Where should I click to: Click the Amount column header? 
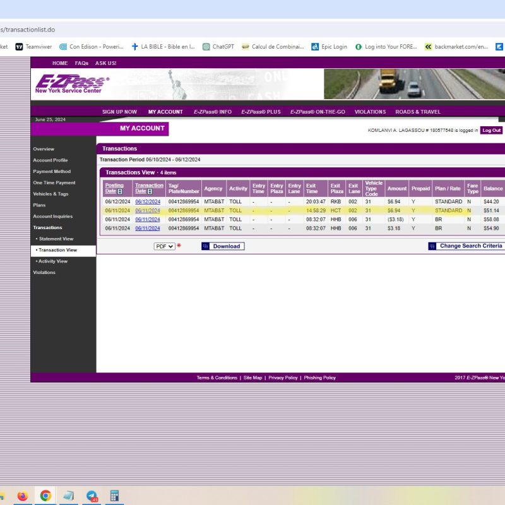coord(397,189)
